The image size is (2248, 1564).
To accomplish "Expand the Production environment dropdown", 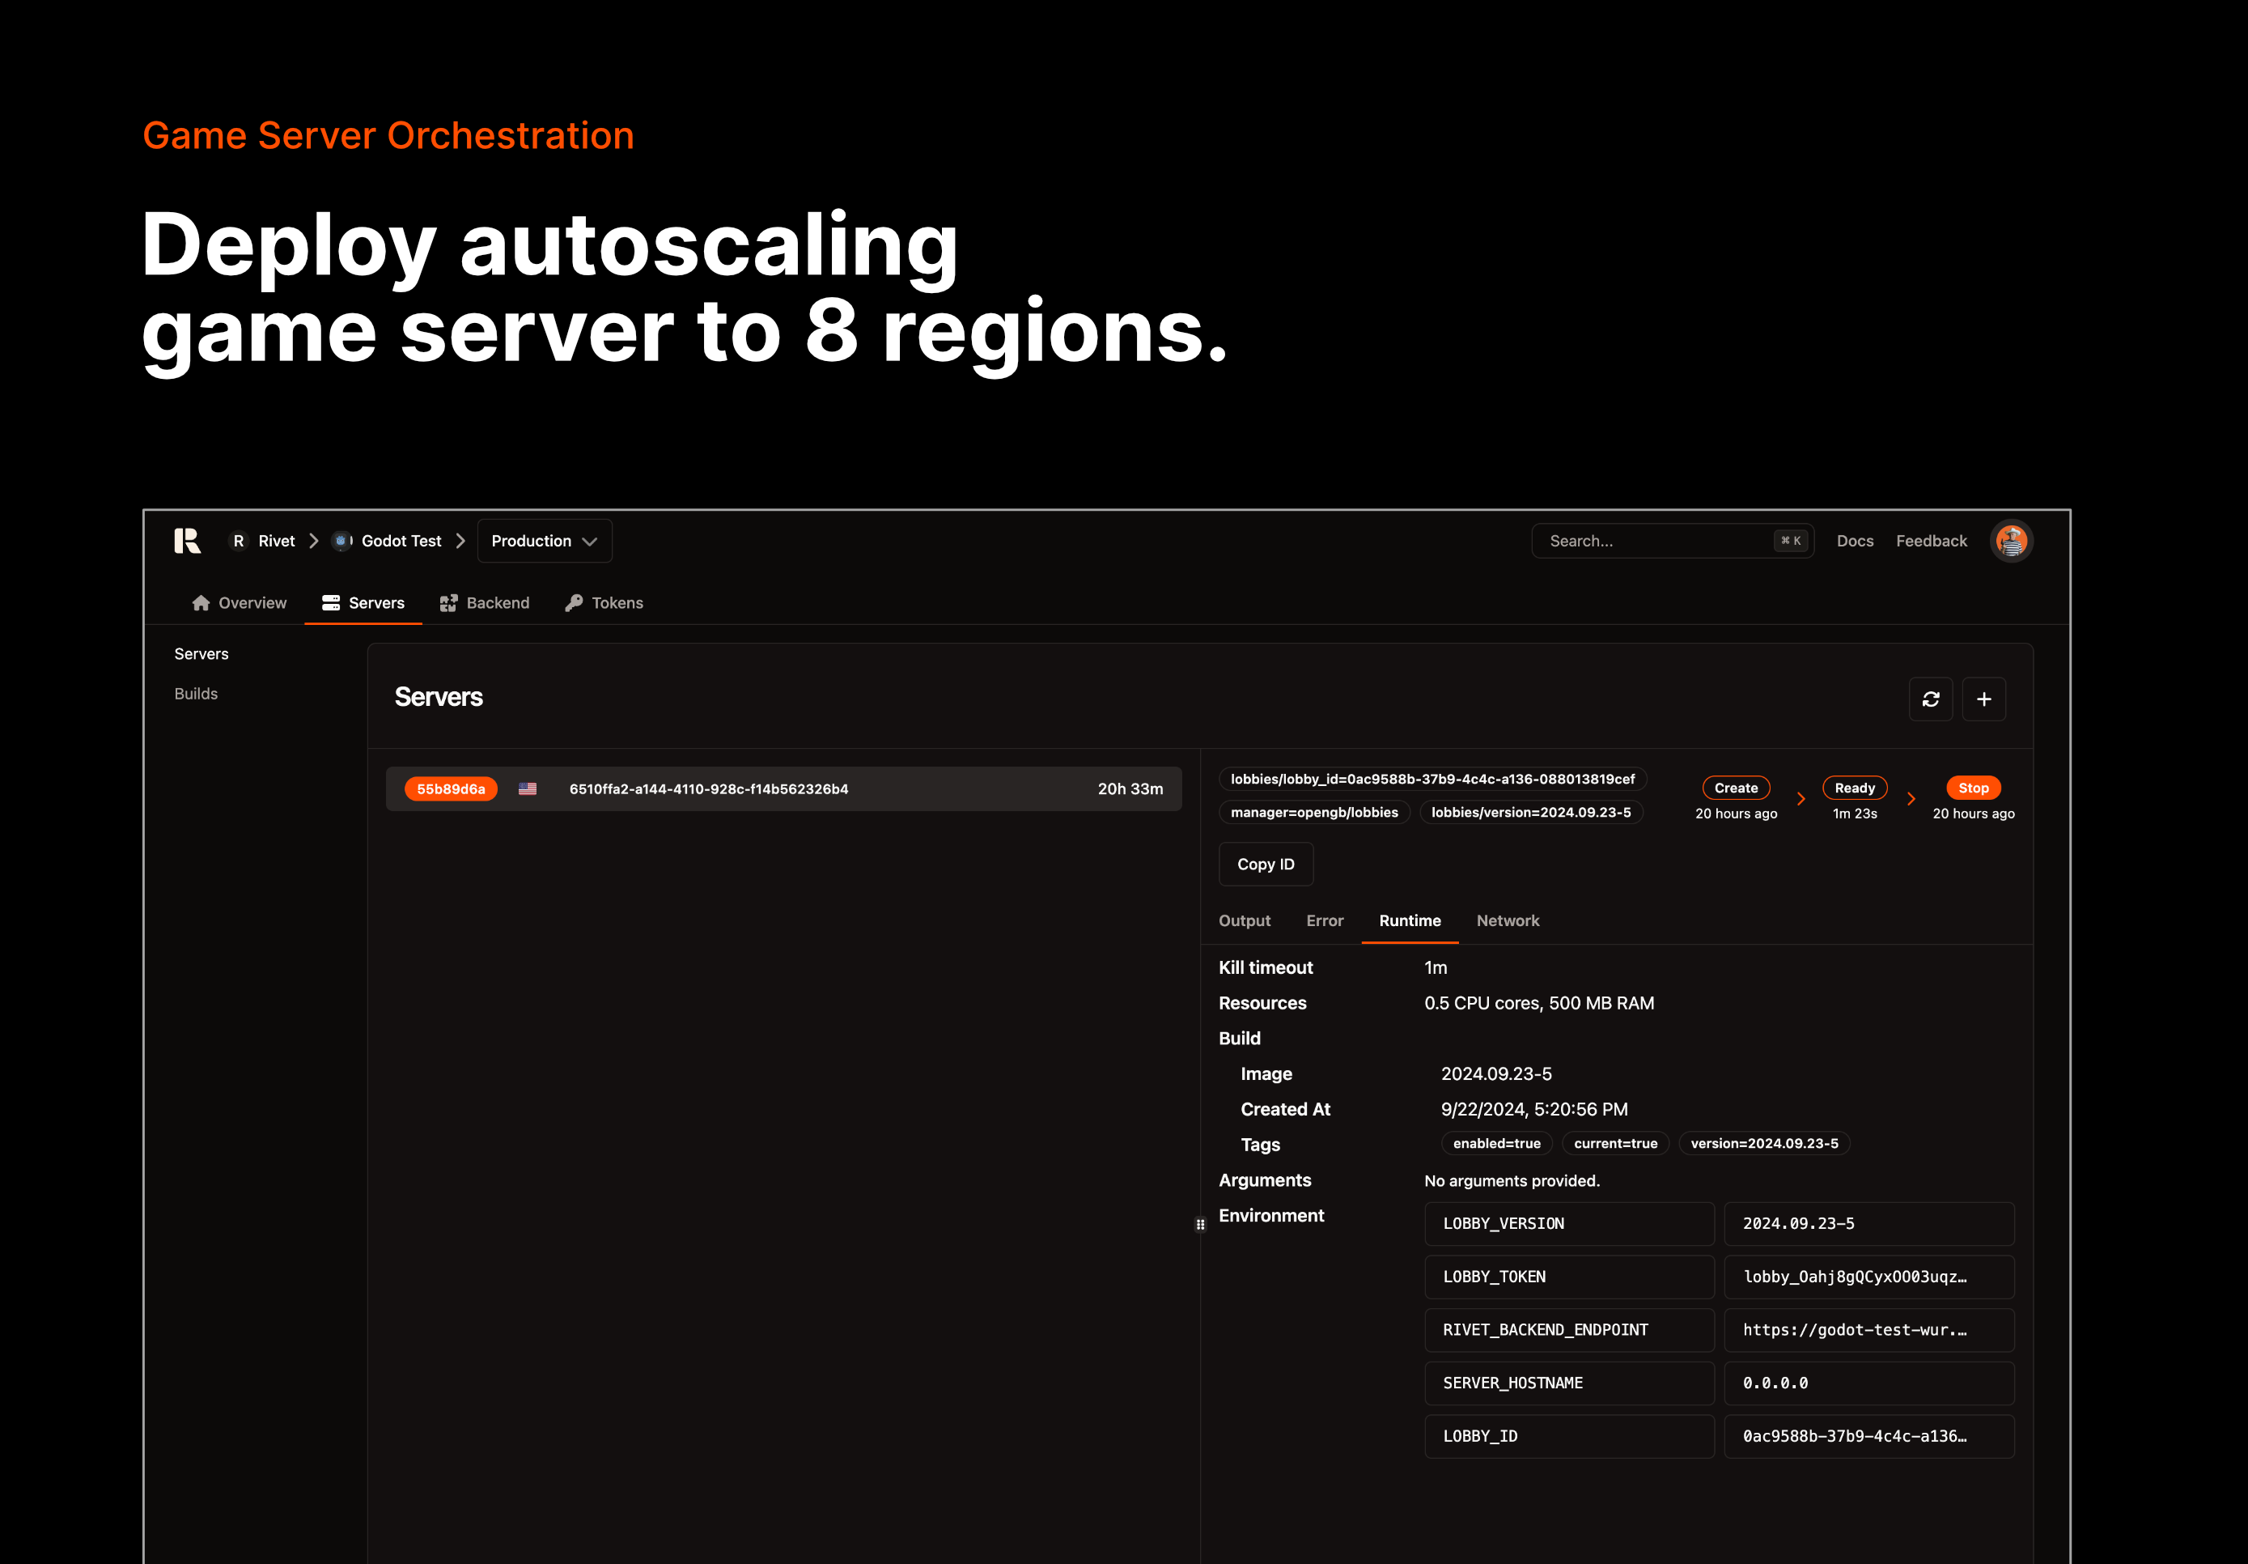I will tap(545, 541).
